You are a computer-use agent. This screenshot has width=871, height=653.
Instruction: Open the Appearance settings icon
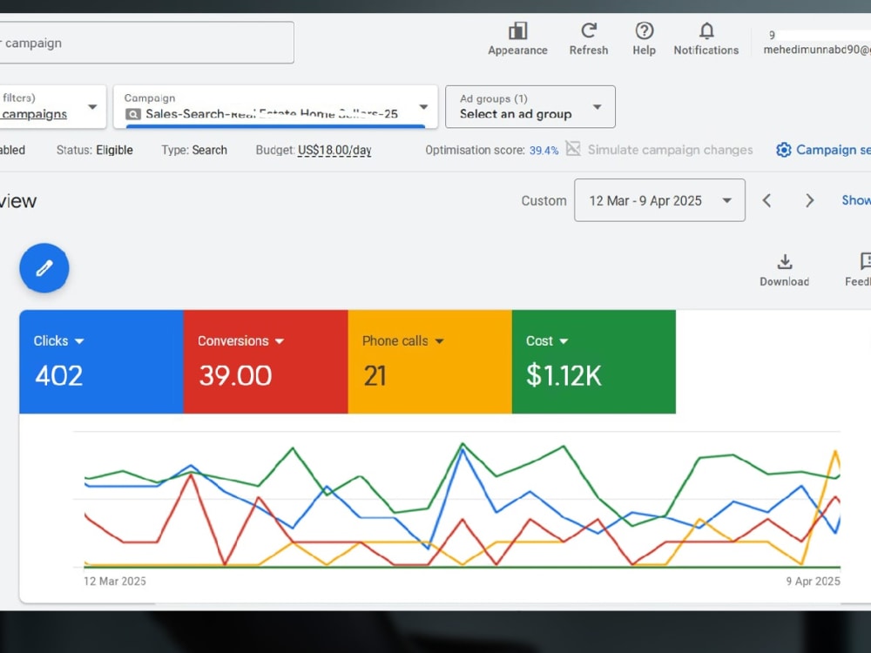click(x=517, y=31)
